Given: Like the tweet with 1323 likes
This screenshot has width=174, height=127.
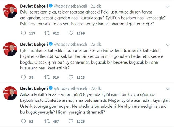Looking at the screenshot, I should pos(71,77).
